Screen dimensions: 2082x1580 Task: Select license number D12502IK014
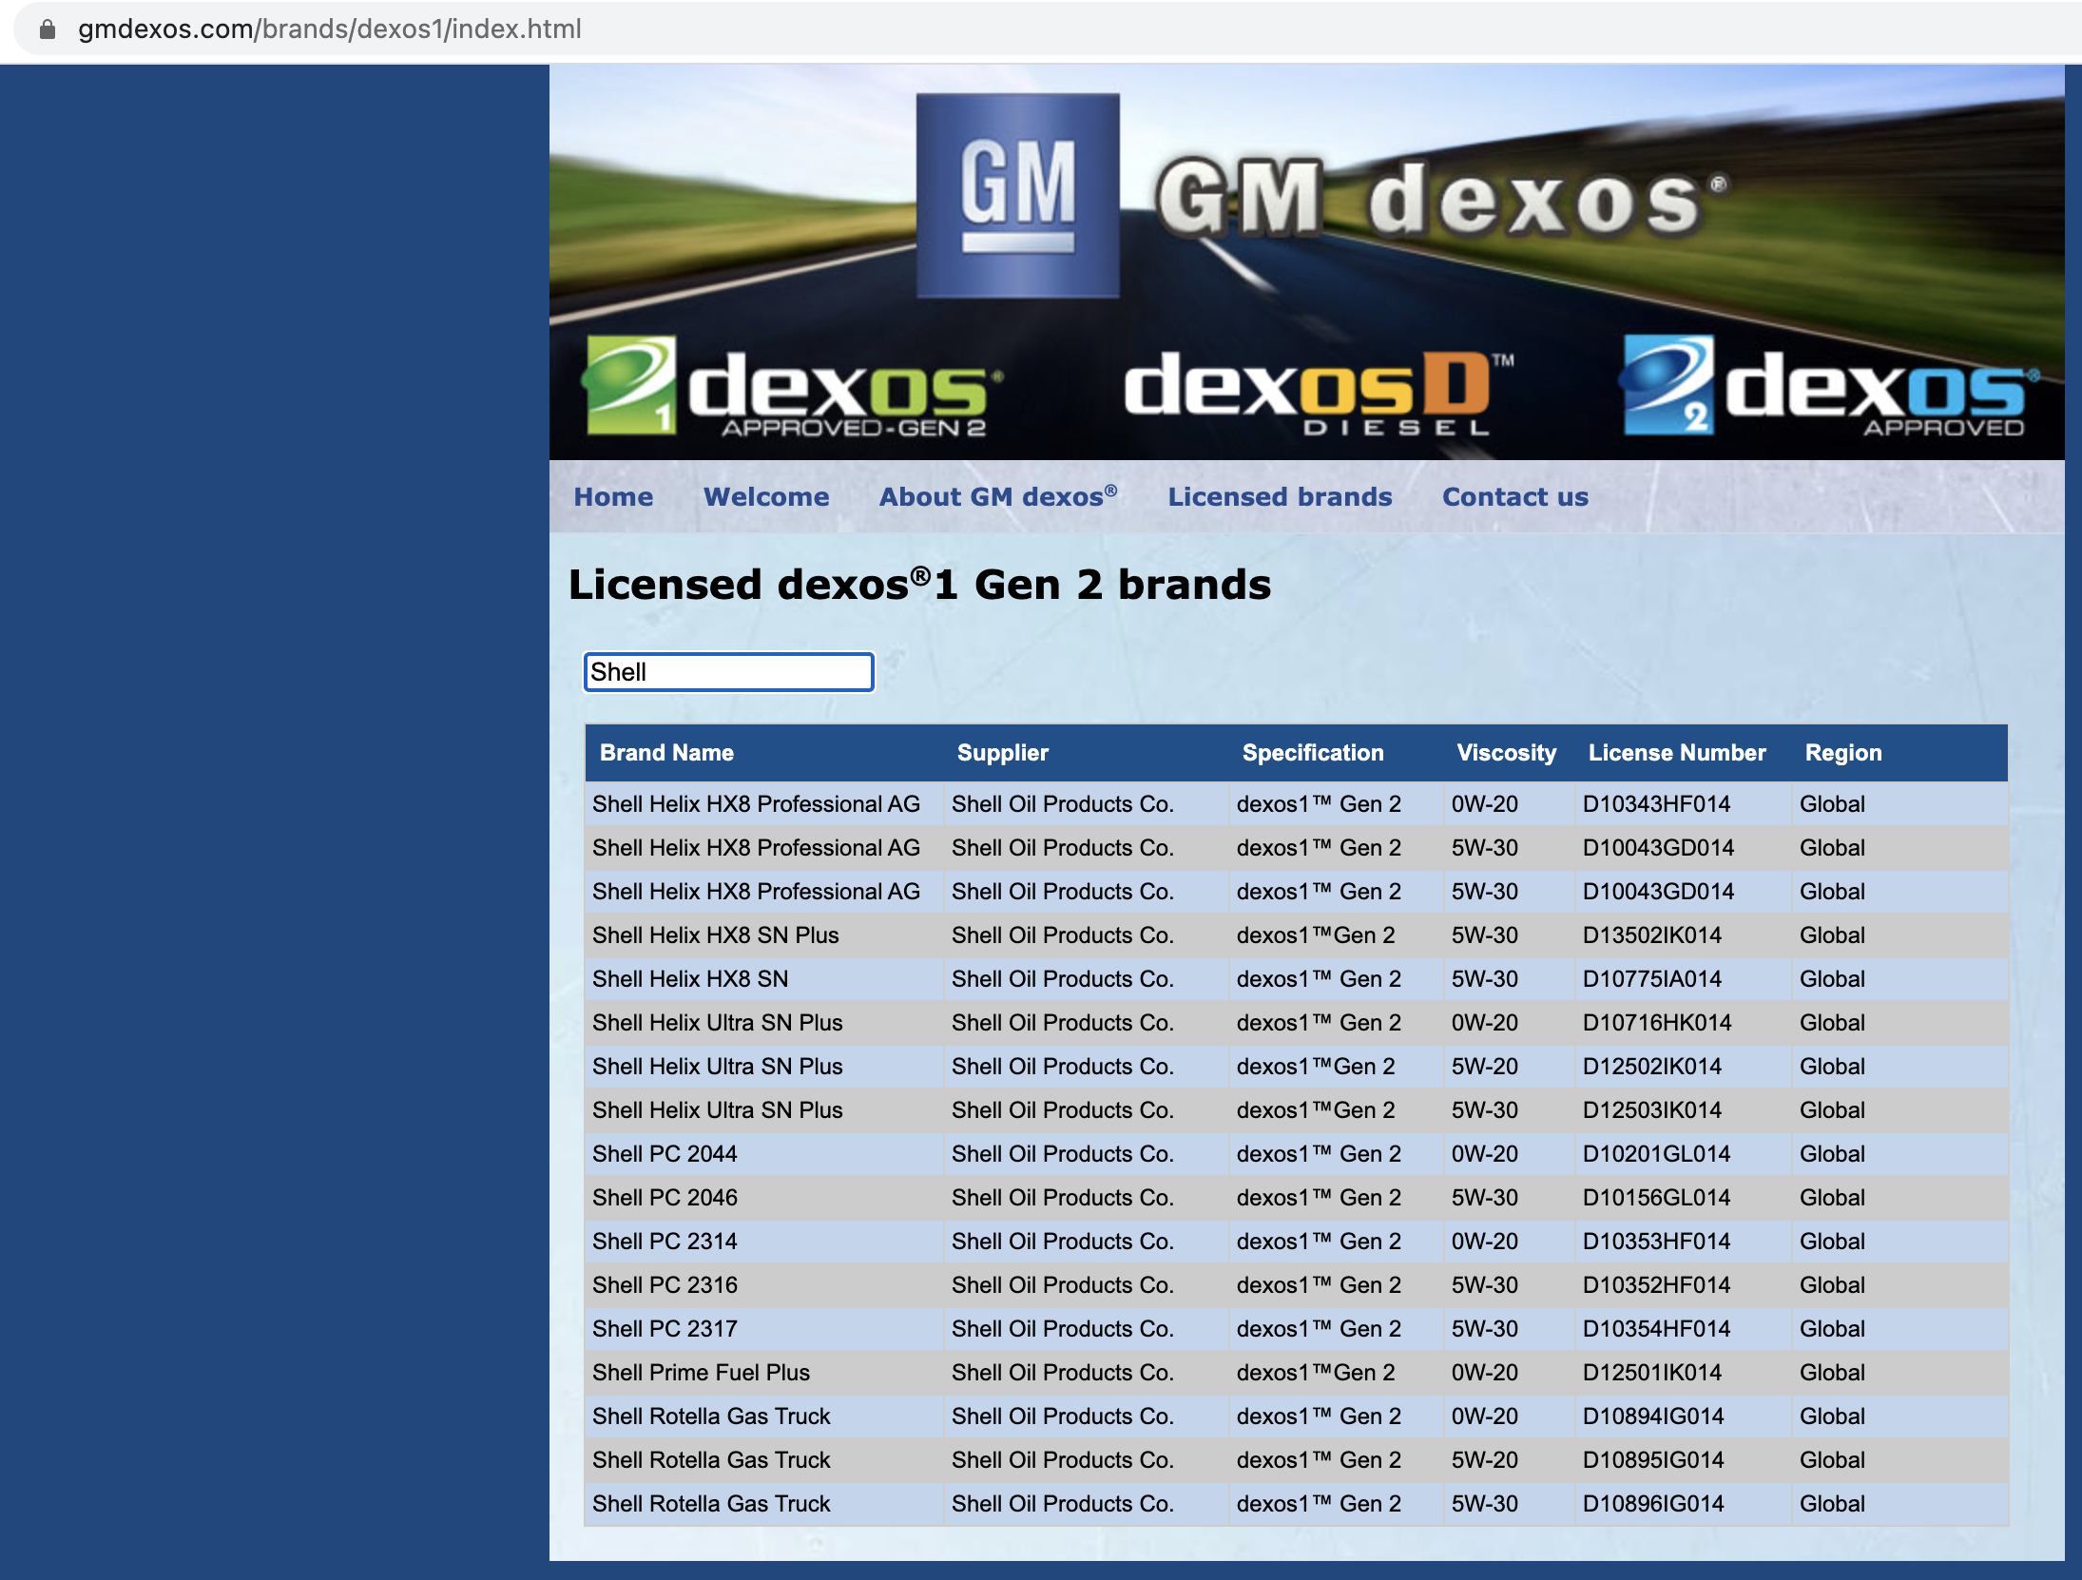point(1652,1067)
